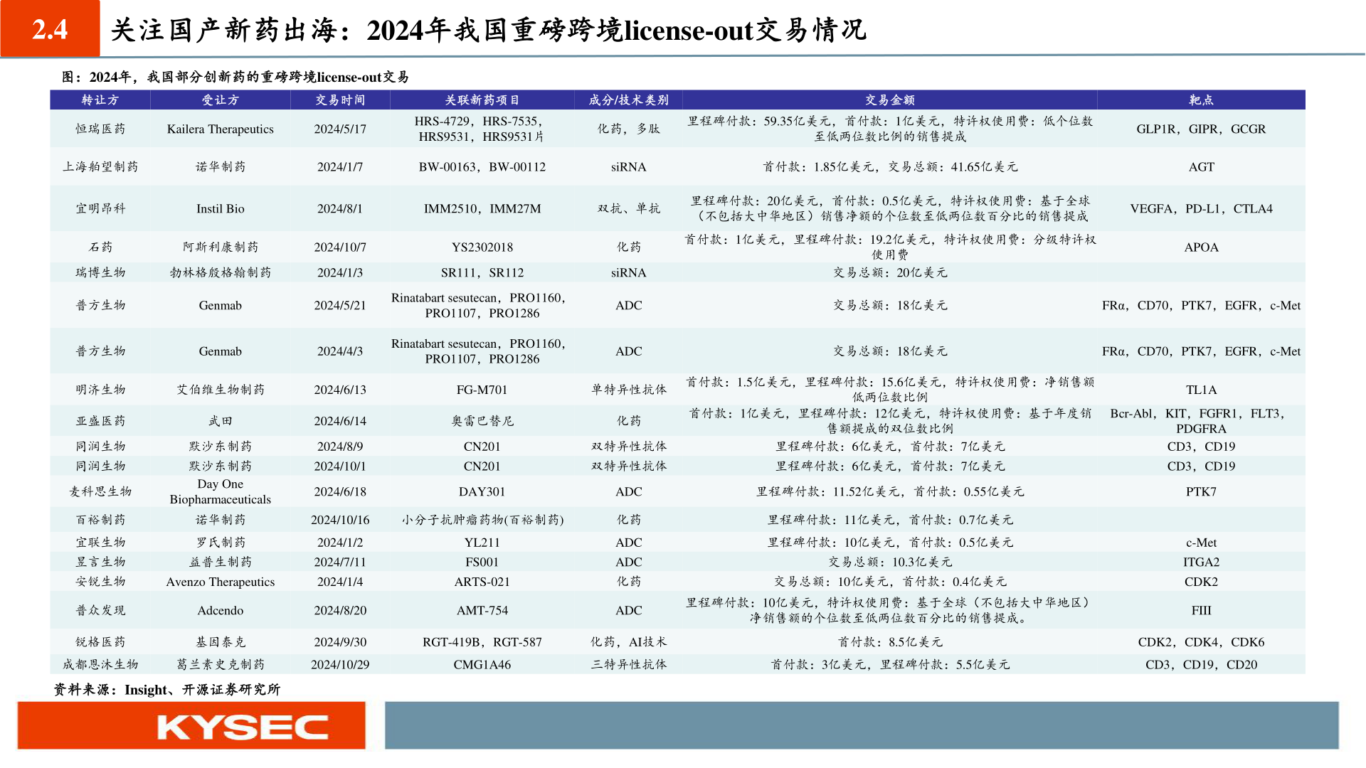Click the AGT target cell
1366x768 pixels.
coord(1201,166)
